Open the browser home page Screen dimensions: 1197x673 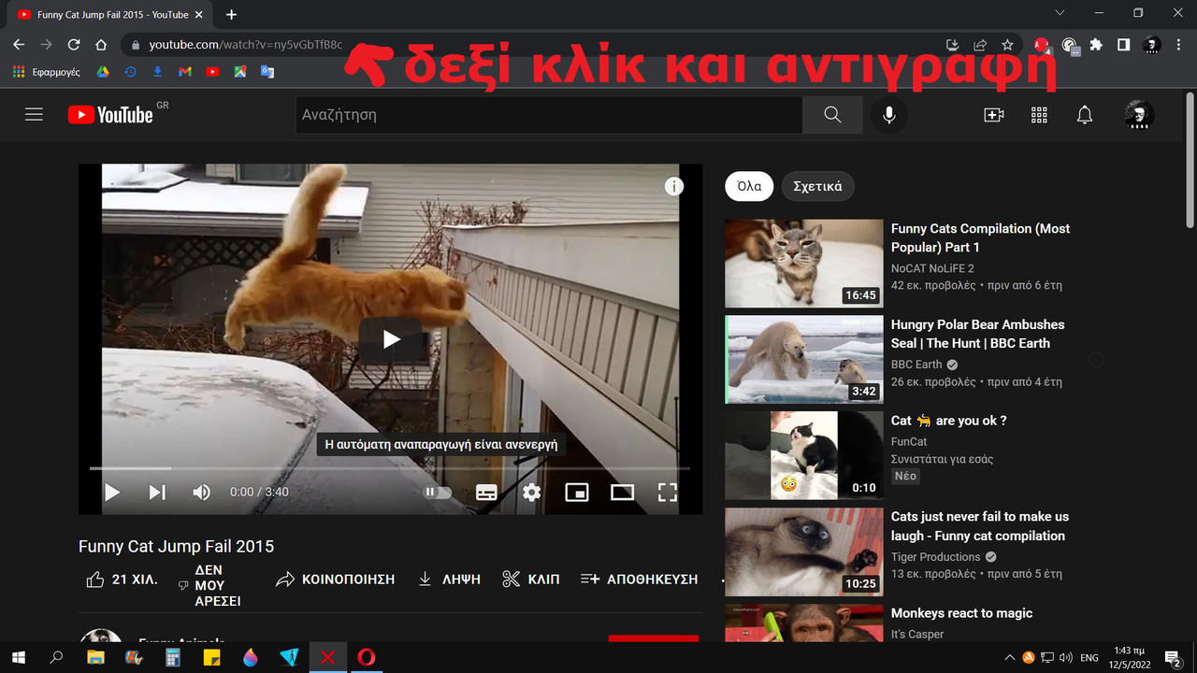(101, 45)
